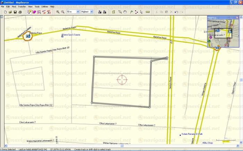Click the Open file folder icon
The width and height of the screenshot is (243, 151).
pyautogui.click(x=10, y=12)
